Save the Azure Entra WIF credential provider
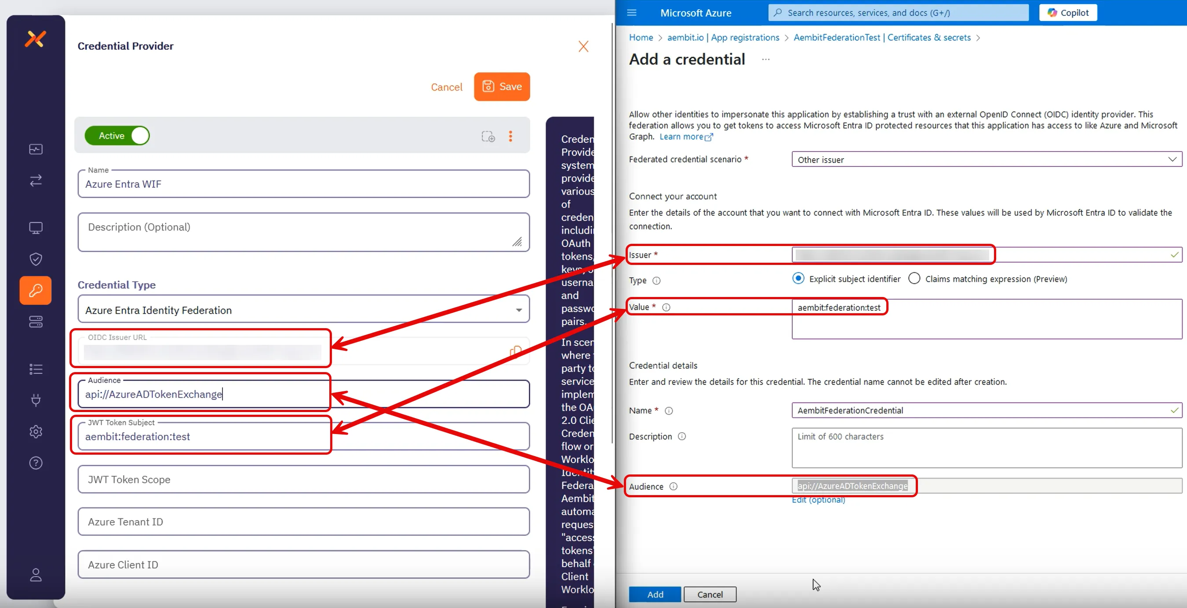The image size is (1187, 608). coord(502,87)
